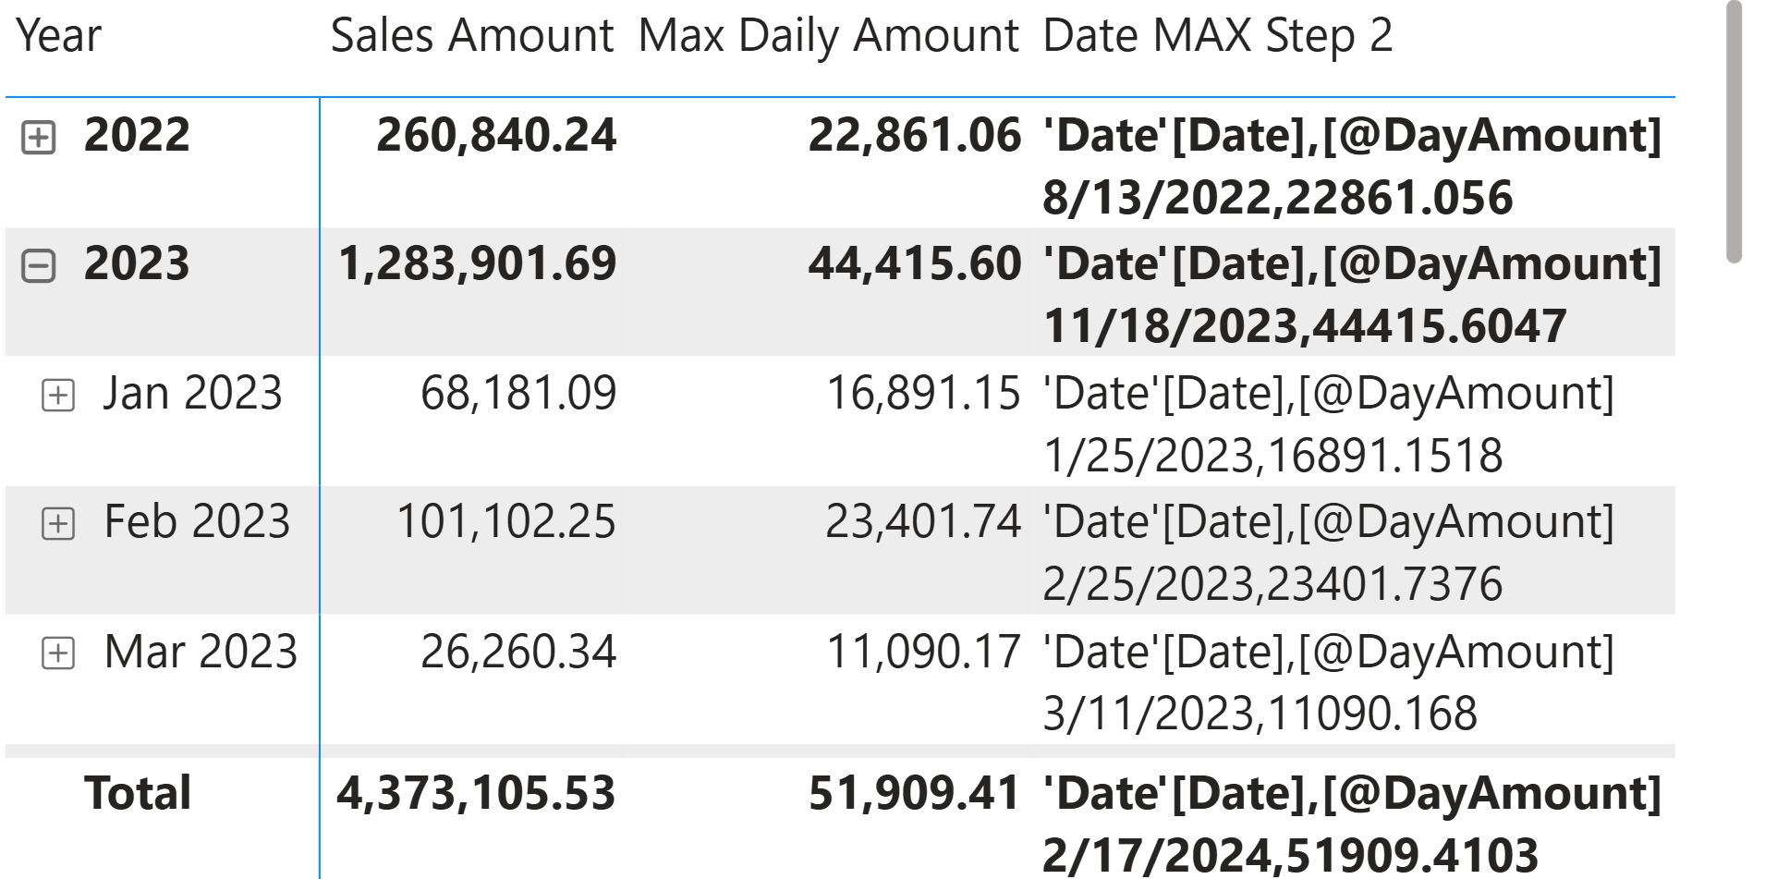Select the 2023 row label

137,264
